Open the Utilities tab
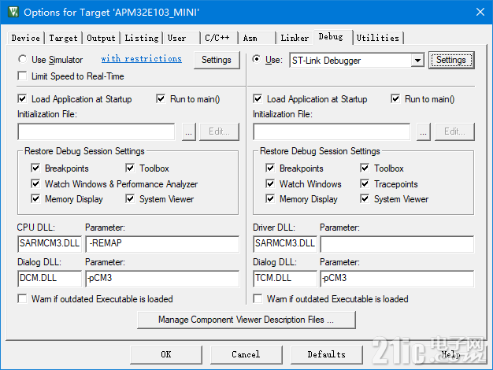Screen dimensions: 493x370 378,38
